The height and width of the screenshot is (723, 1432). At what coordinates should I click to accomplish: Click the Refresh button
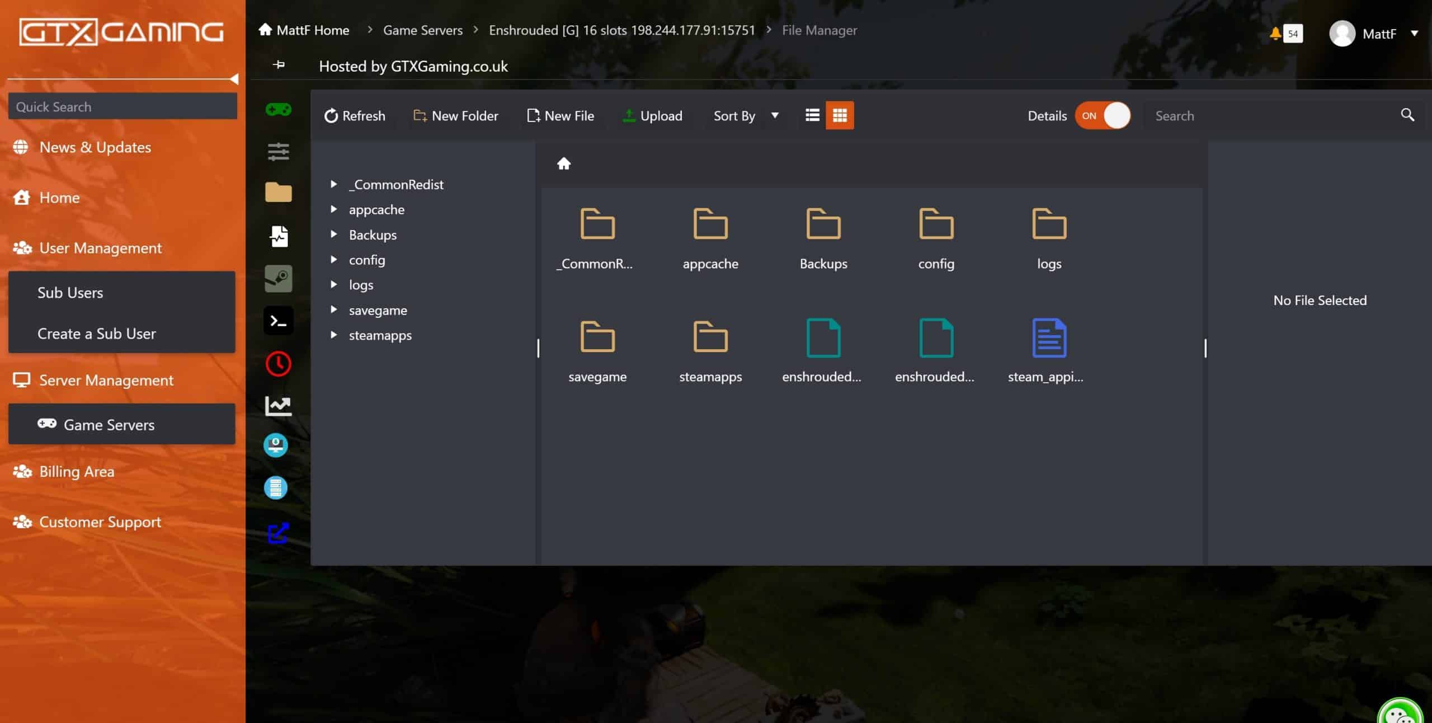tap(355, 116)
